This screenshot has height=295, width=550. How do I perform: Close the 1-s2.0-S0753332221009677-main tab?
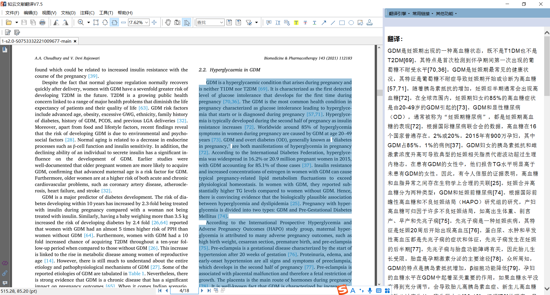(x=75, y=41)
